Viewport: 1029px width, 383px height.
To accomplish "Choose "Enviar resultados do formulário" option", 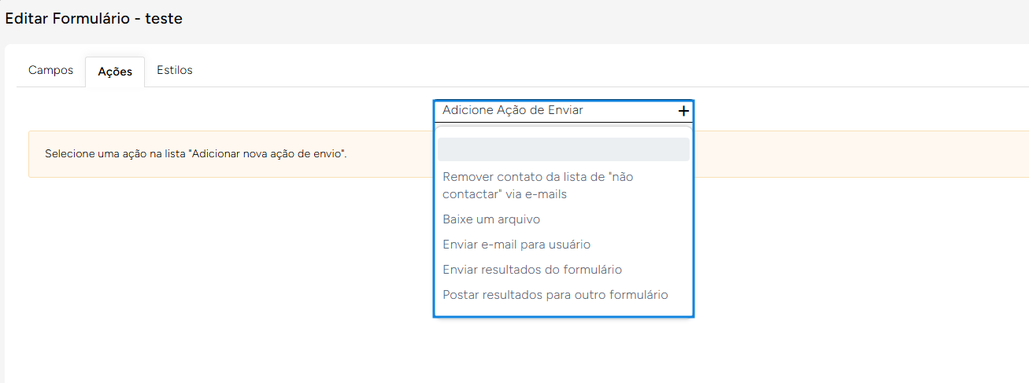I will point(532,270).
